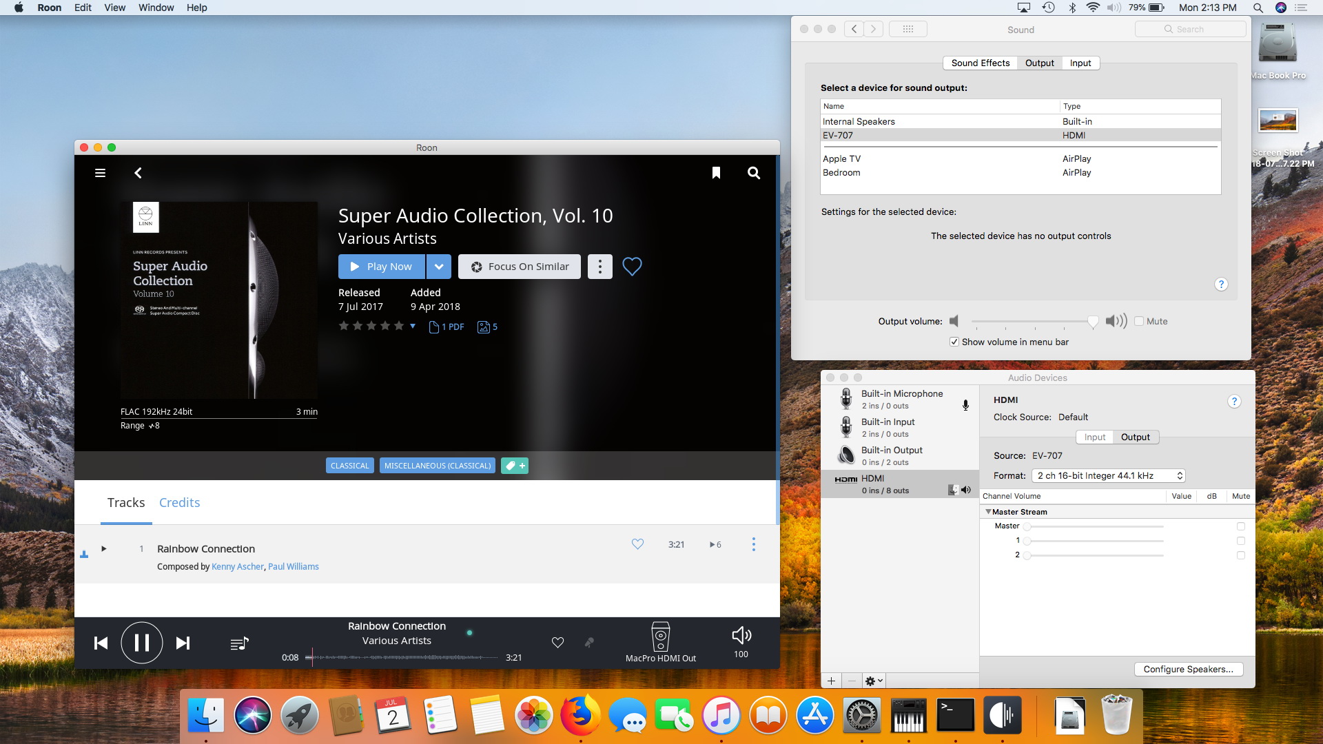Image resolution: width=1323 pixels, height=744 pixels.
Task: Open Bluetooth menu bar icon
Action: [1071, 8]
